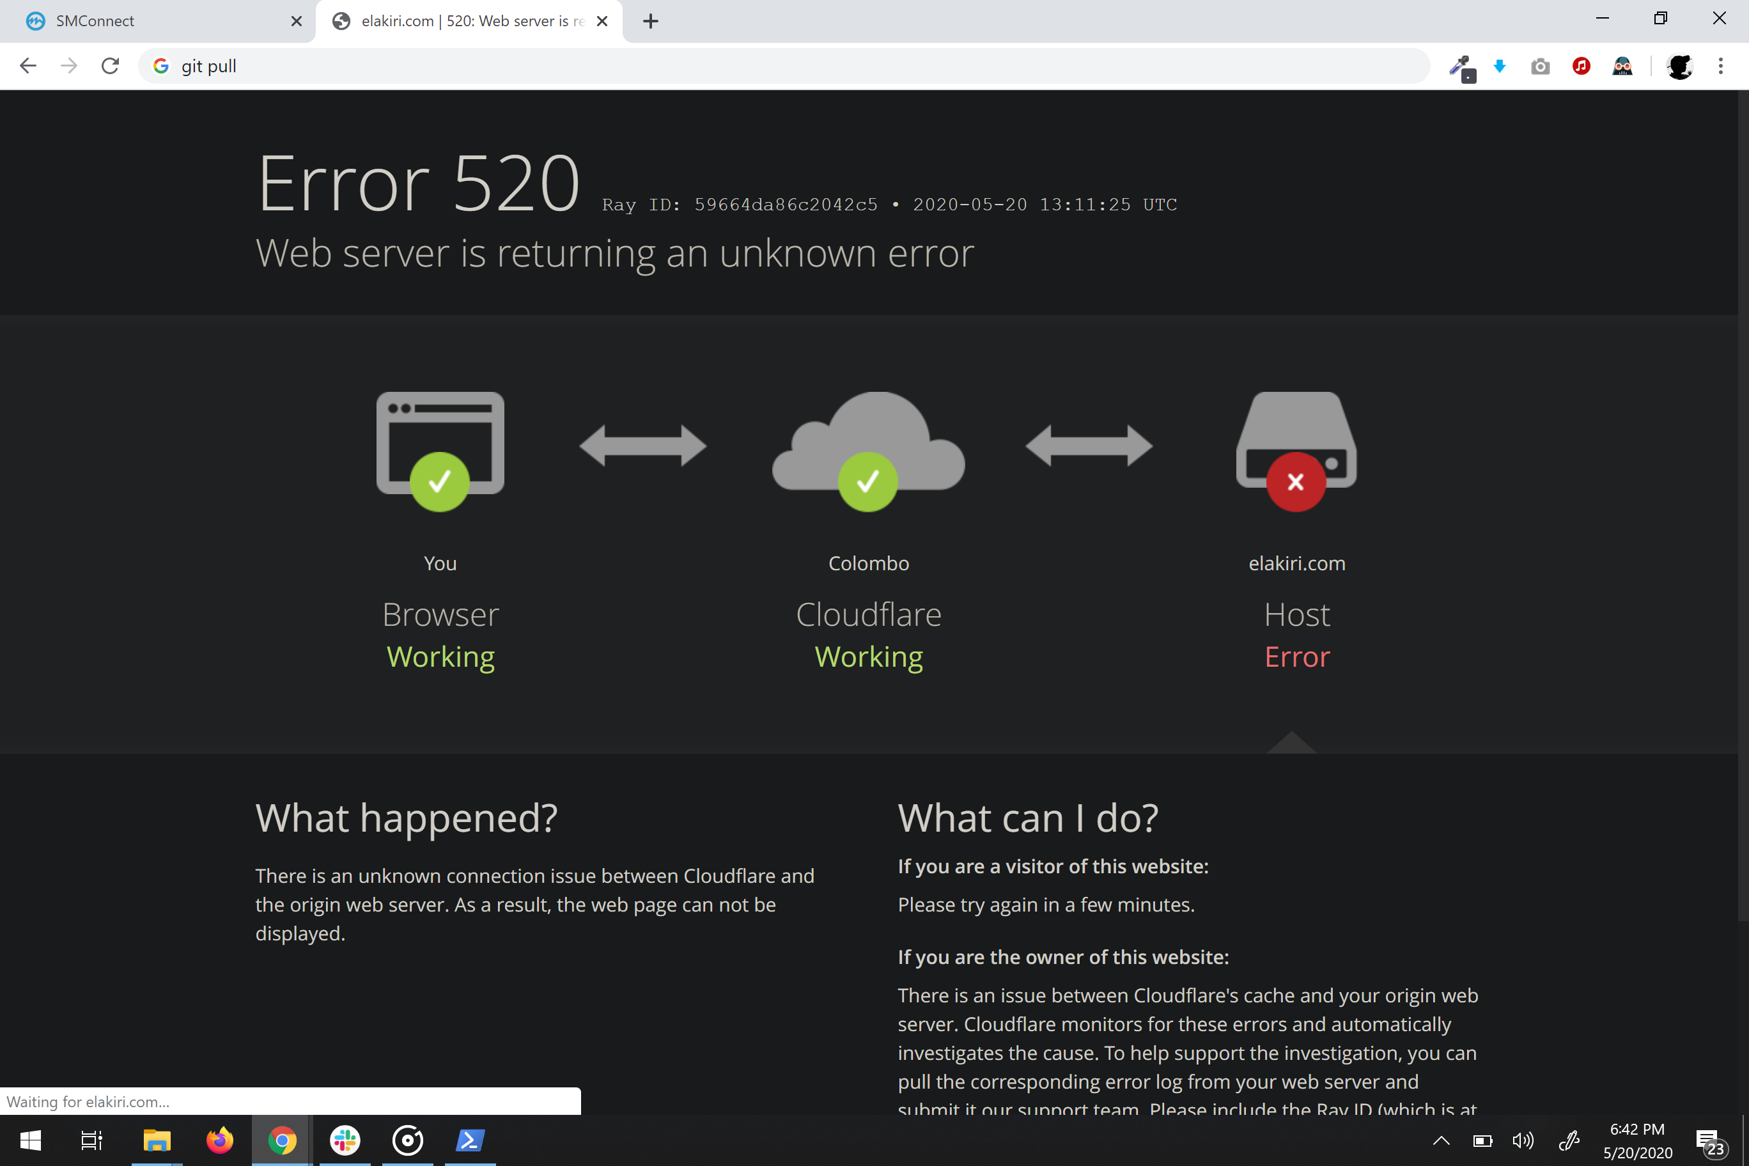Click the 'Waiting for elakiri.com...' status bar

tap(290, 1101)
